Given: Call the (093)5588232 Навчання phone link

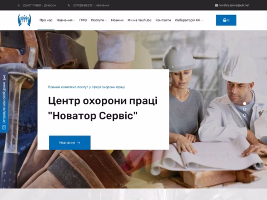Looking at the screenshot, I should 91,6.
